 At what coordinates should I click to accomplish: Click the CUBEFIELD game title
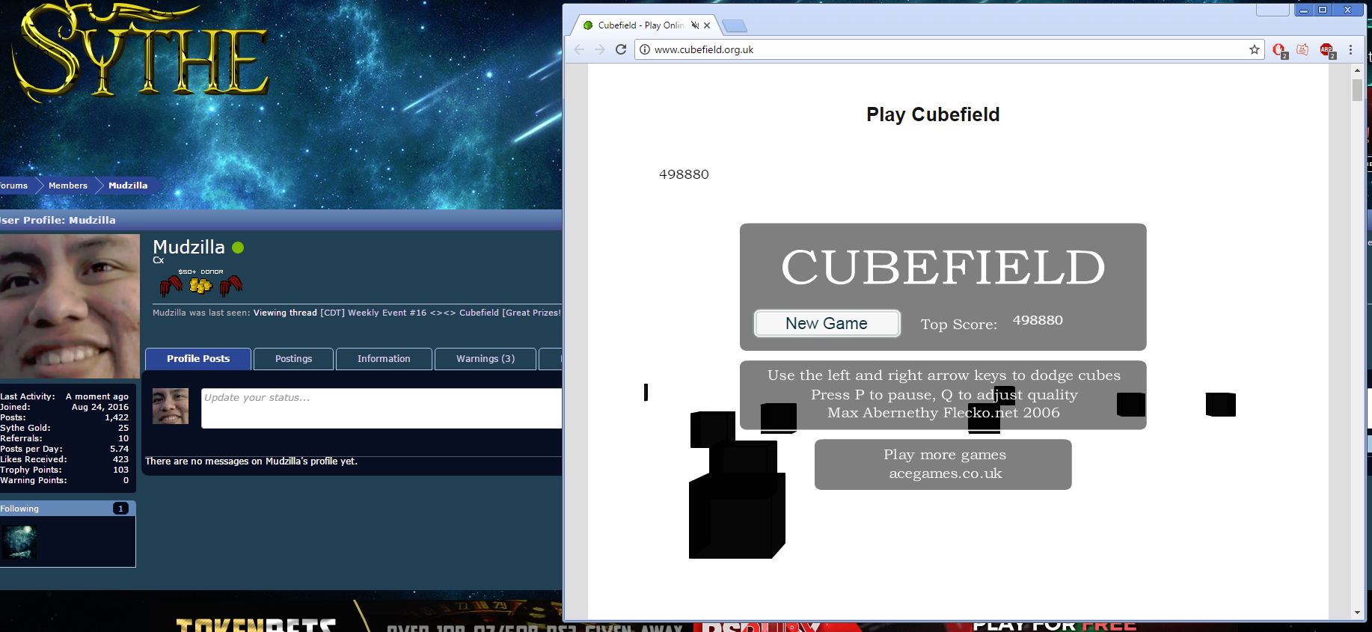click(x=943, y=268)
